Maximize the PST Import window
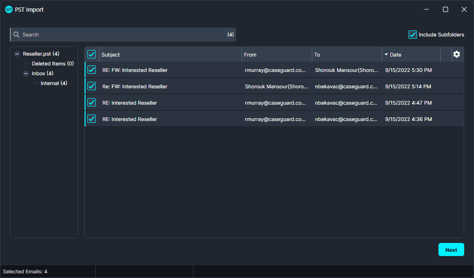Image resolution: width=474 pixels, height=278 pixels. coord(445,9)
